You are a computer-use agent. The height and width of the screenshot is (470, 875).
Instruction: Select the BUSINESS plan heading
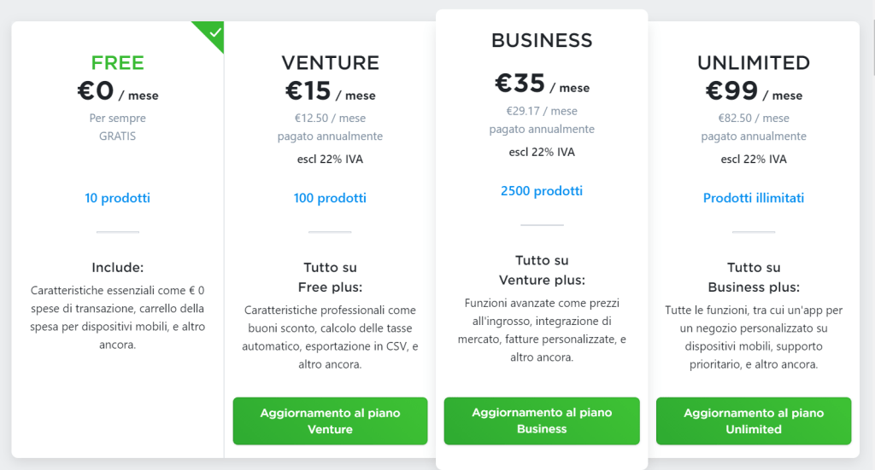click(x=542, y=40)
